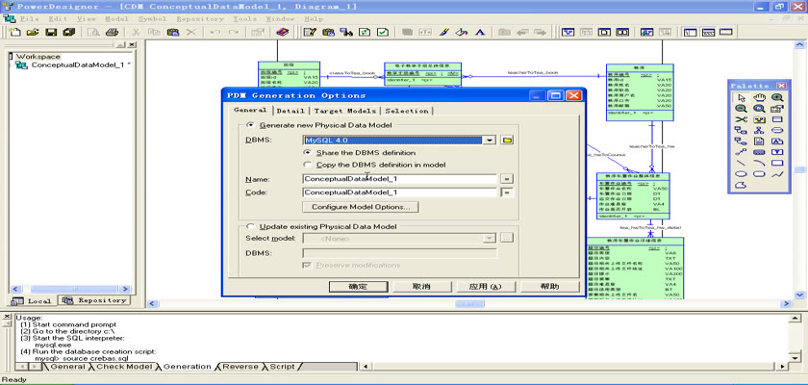Toggle the equals button beside Name field
The image size is (808, 385).
[x=508, y=179]
